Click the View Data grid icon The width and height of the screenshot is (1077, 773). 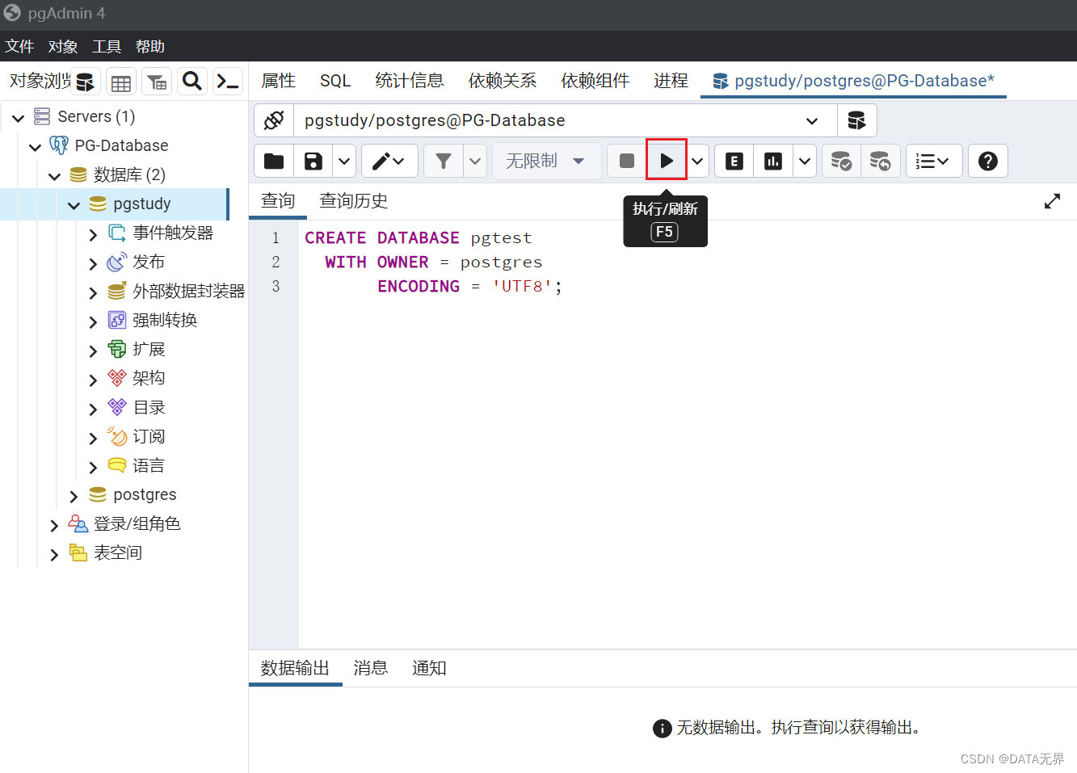pyautogui.click(x=120, y=82)
